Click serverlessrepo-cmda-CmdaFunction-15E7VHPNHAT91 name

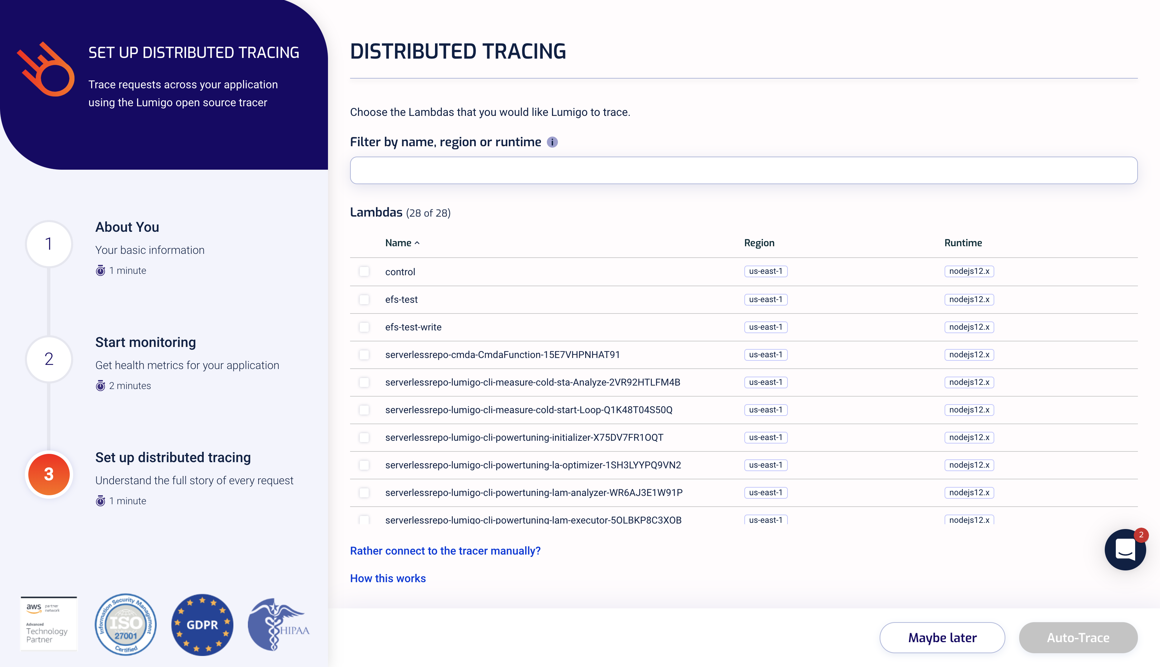click(502, 355)
